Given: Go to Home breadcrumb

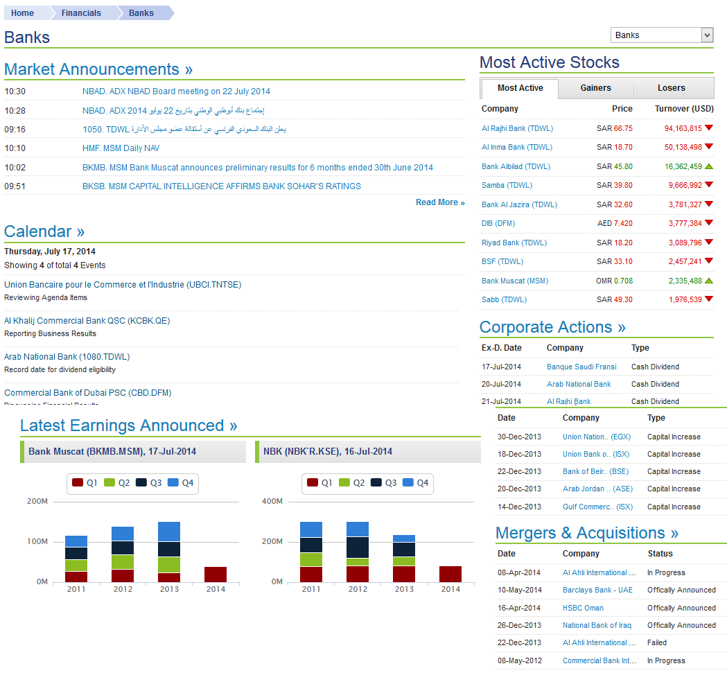Looking at the screenshot, I should point(22,13).
